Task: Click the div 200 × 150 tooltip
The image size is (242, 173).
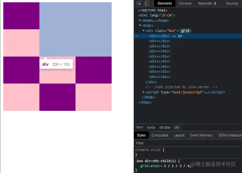Action: pos(56,64)
